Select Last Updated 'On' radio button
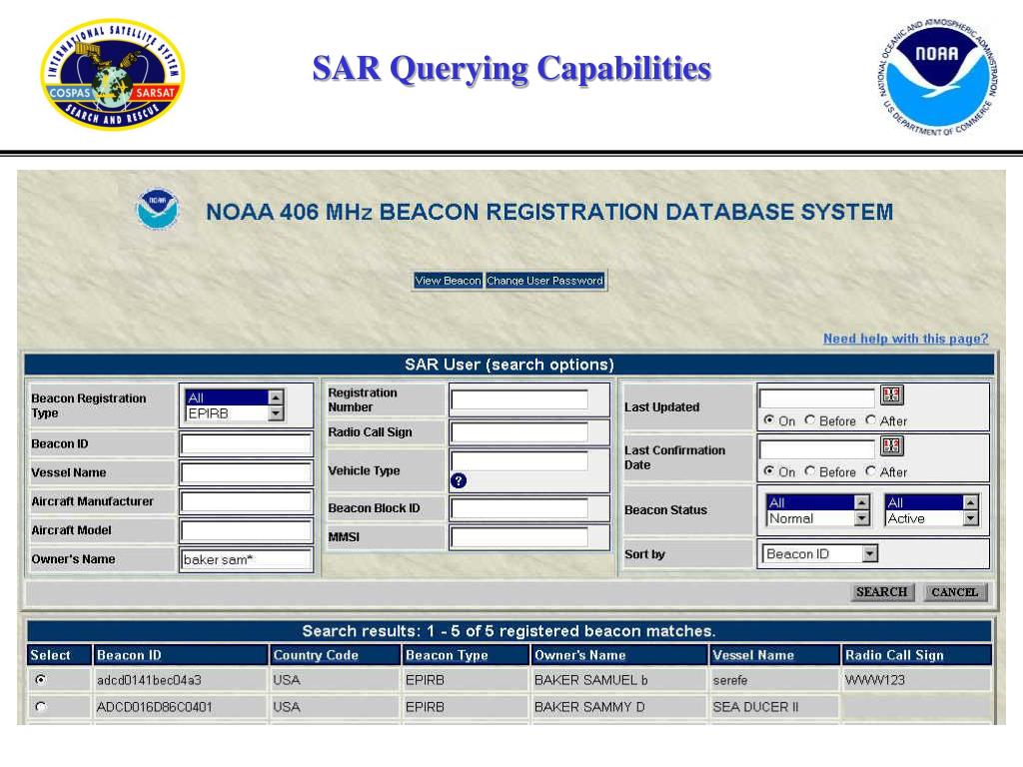The width and height of the screenshot is (1023, 767). (769, 420)
